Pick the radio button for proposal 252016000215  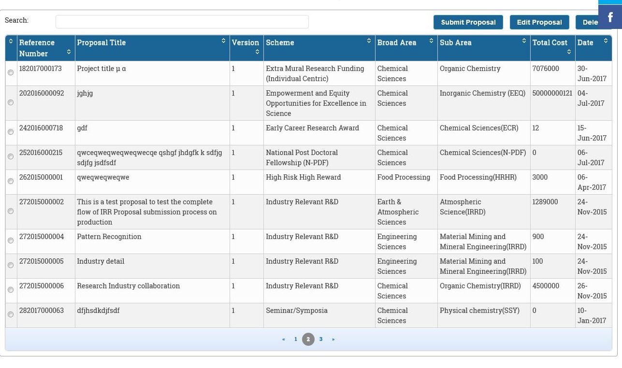coord(11,157)
